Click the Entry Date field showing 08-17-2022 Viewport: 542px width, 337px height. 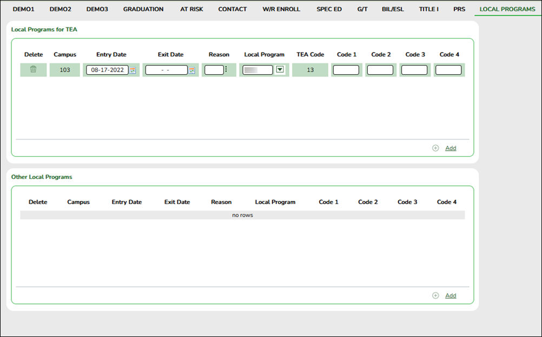(x=107, y=70)
